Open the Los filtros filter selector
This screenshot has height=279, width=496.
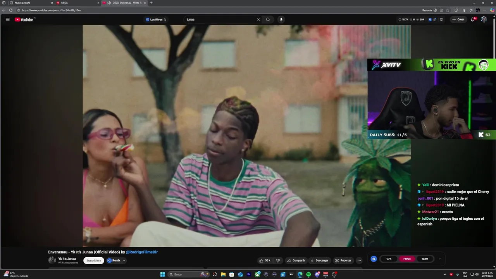coord(156,19)
